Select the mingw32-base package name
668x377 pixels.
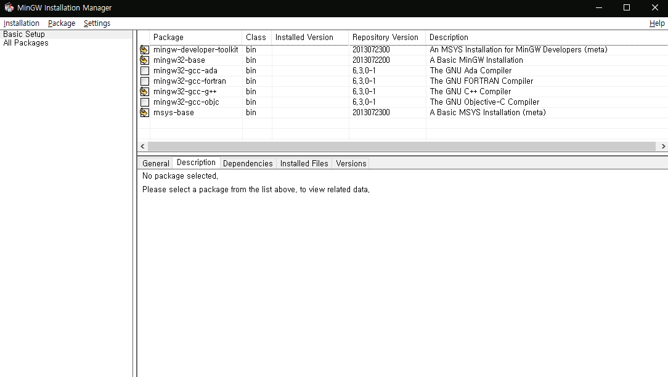pyautogui.click(x=179, y=60)
